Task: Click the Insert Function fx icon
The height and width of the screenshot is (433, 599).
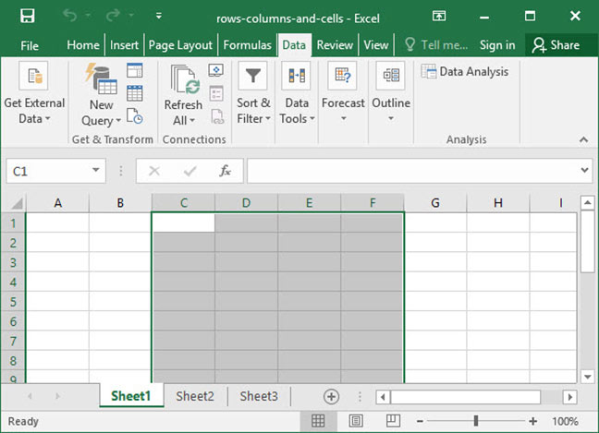Action: (x=225, y=171)
